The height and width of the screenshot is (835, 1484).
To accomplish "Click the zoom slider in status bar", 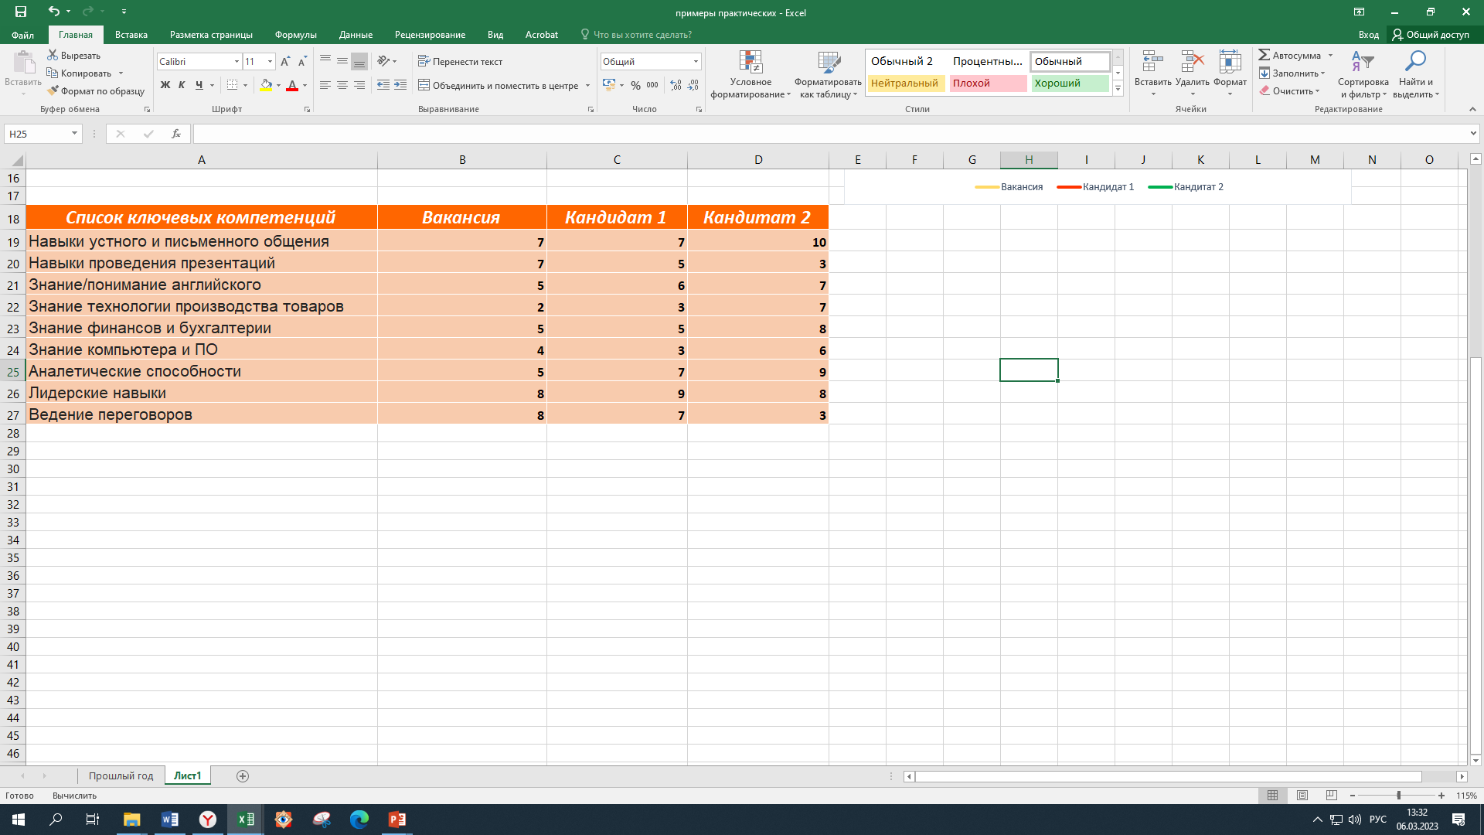I will click(x=1398, y=796).
